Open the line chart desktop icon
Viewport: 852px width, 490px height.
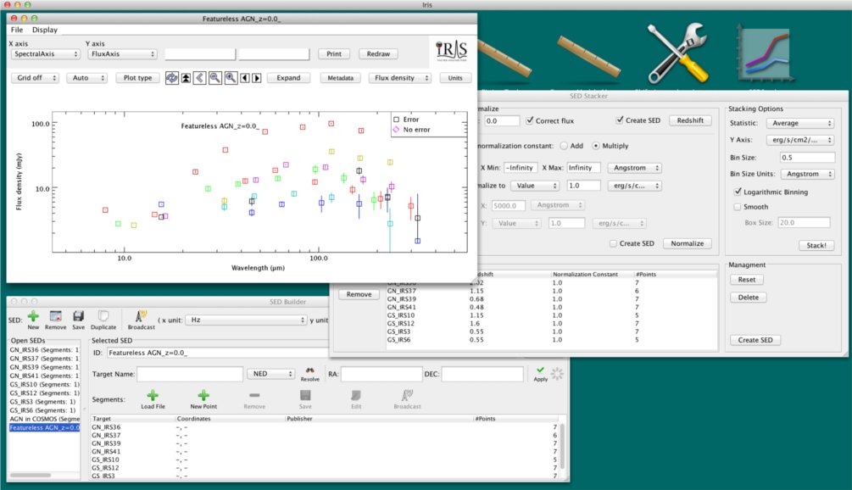coord(763,53)
